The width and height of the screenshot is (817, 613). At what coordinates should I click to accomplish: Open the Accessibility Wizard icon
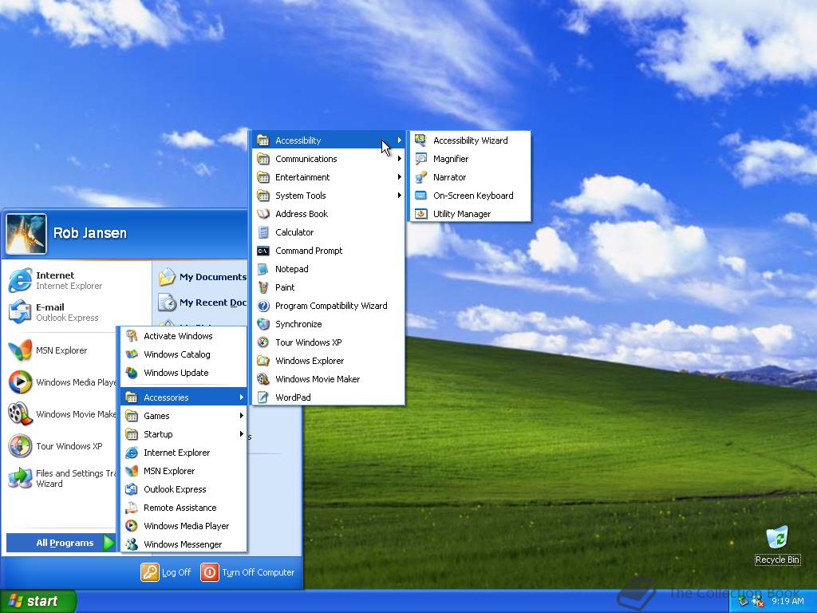(420, 140)
